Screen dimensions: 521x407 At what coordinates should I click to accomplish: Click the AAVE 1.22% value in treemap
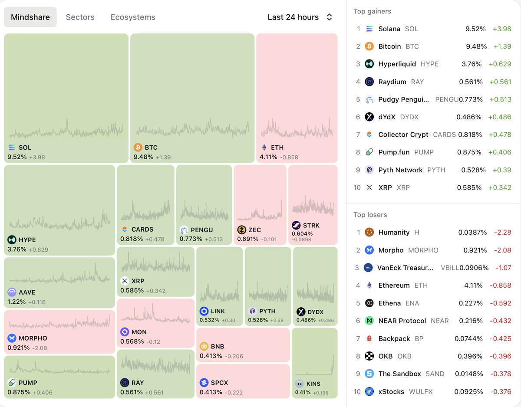pyautogui.click(x=16, y=302)
